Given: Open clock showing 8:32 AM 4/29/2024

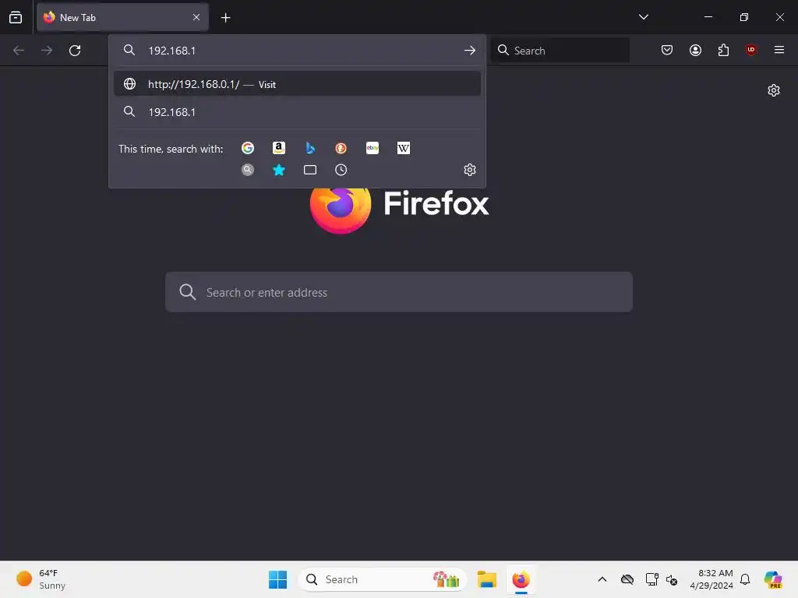Looking at the screenshot, I should pos(711,579).
